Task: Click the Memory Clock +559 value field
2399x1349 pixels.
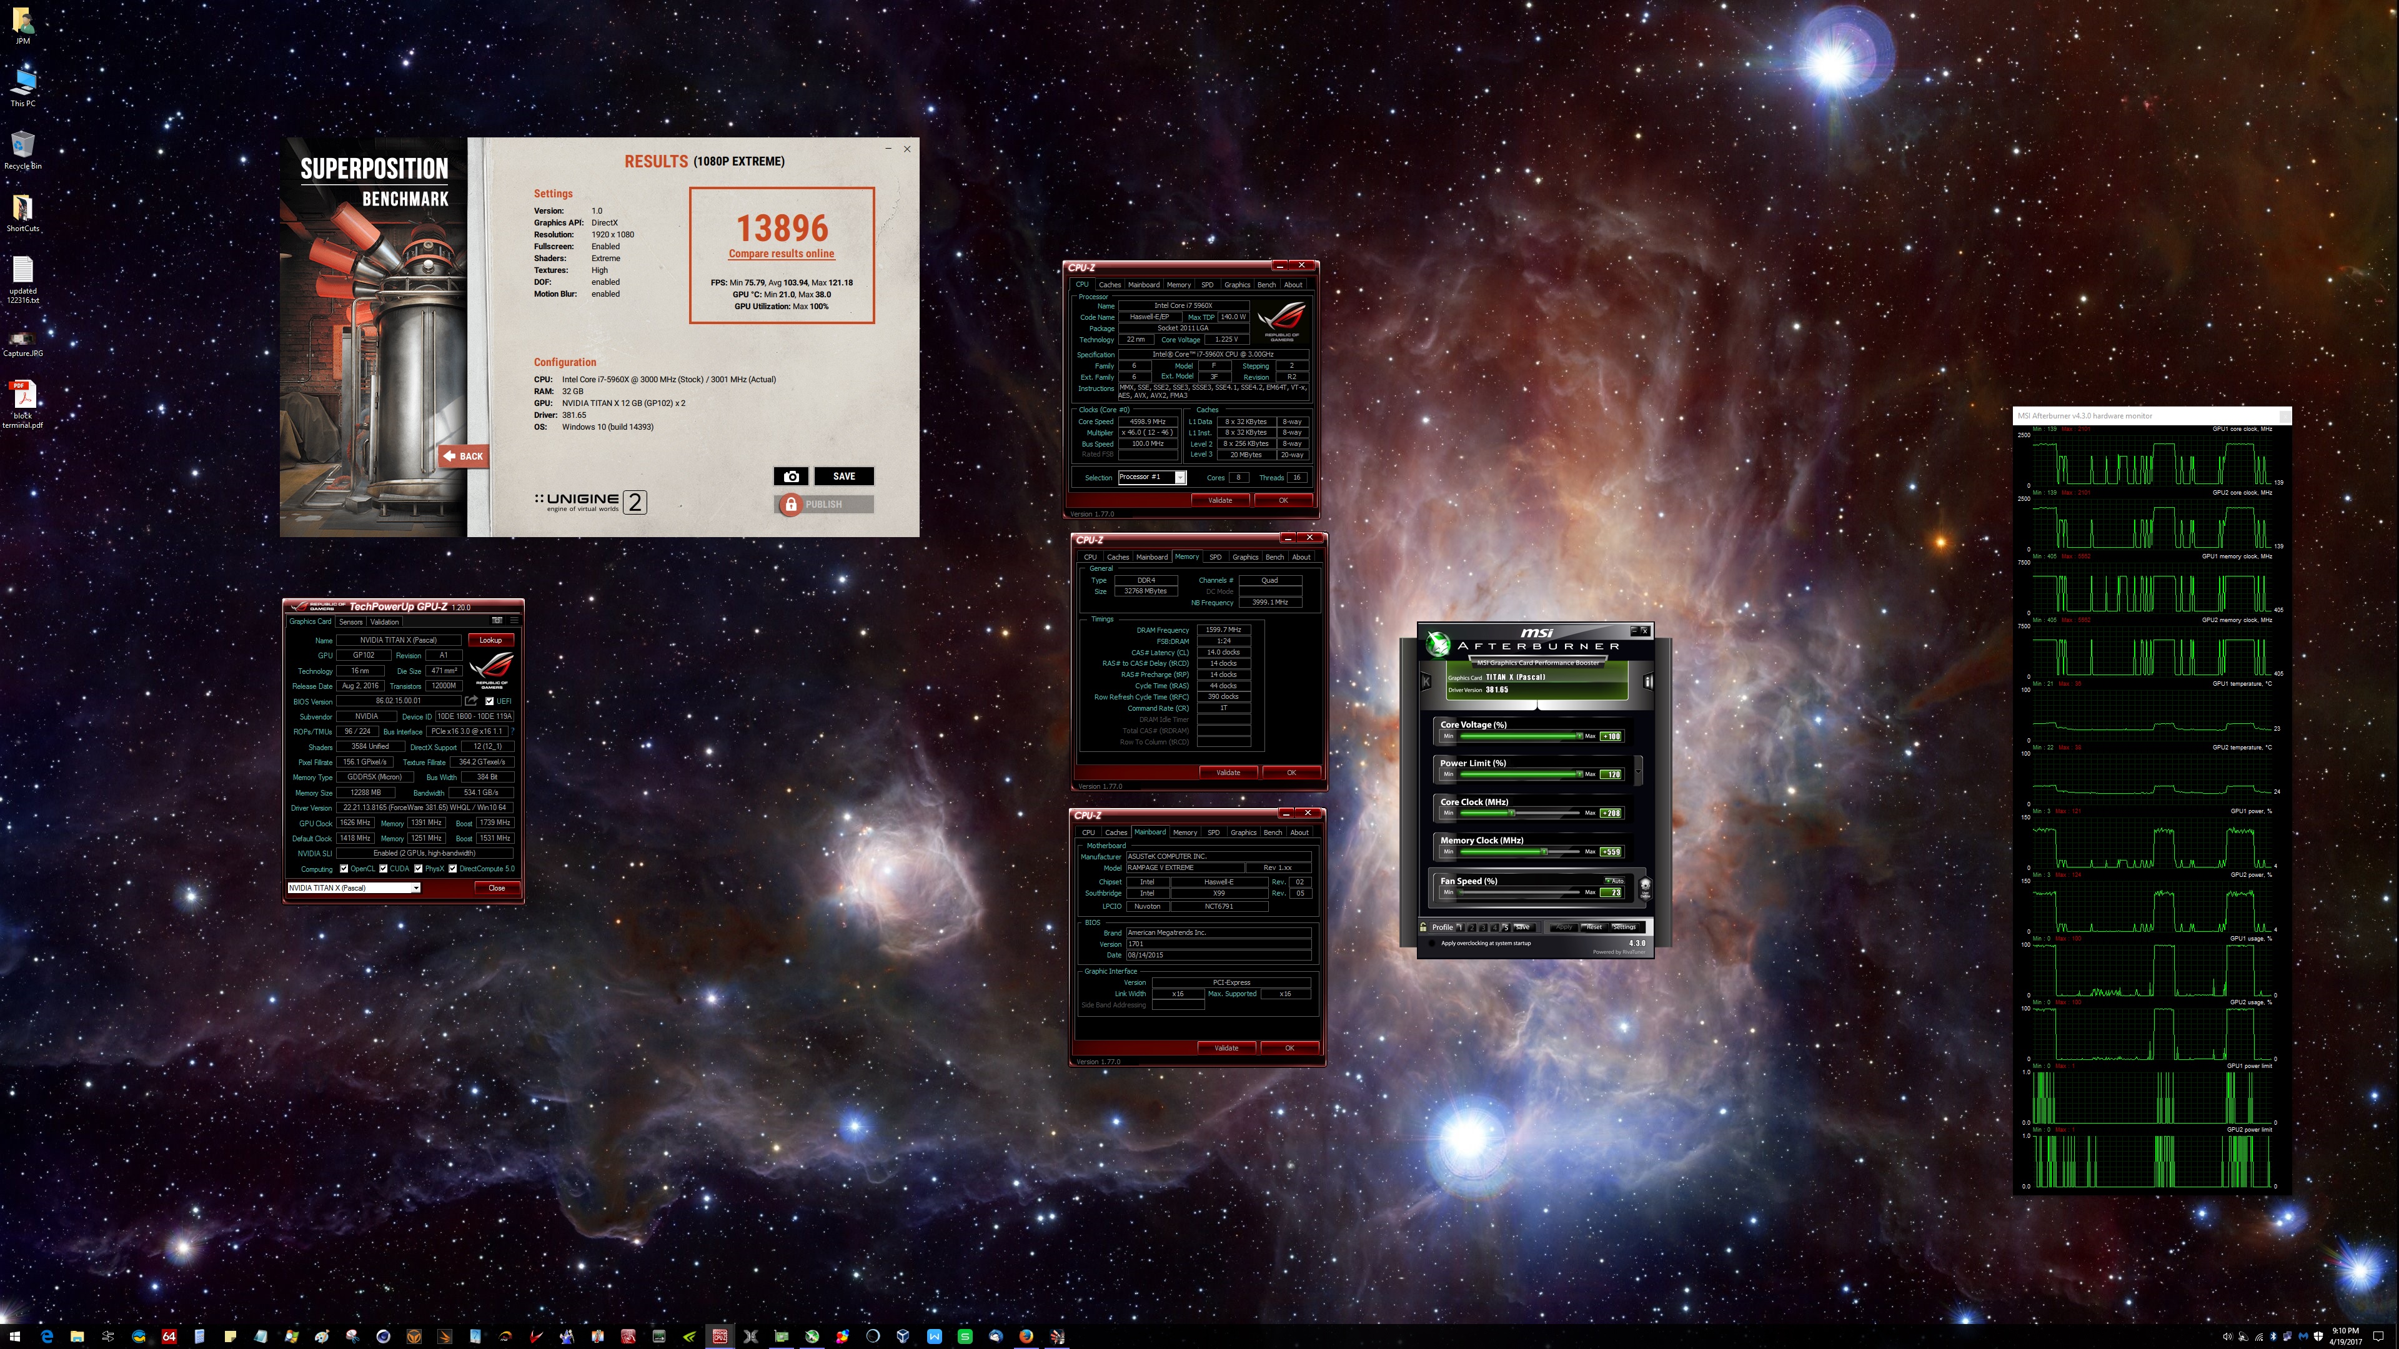Action: (1611, 852)
